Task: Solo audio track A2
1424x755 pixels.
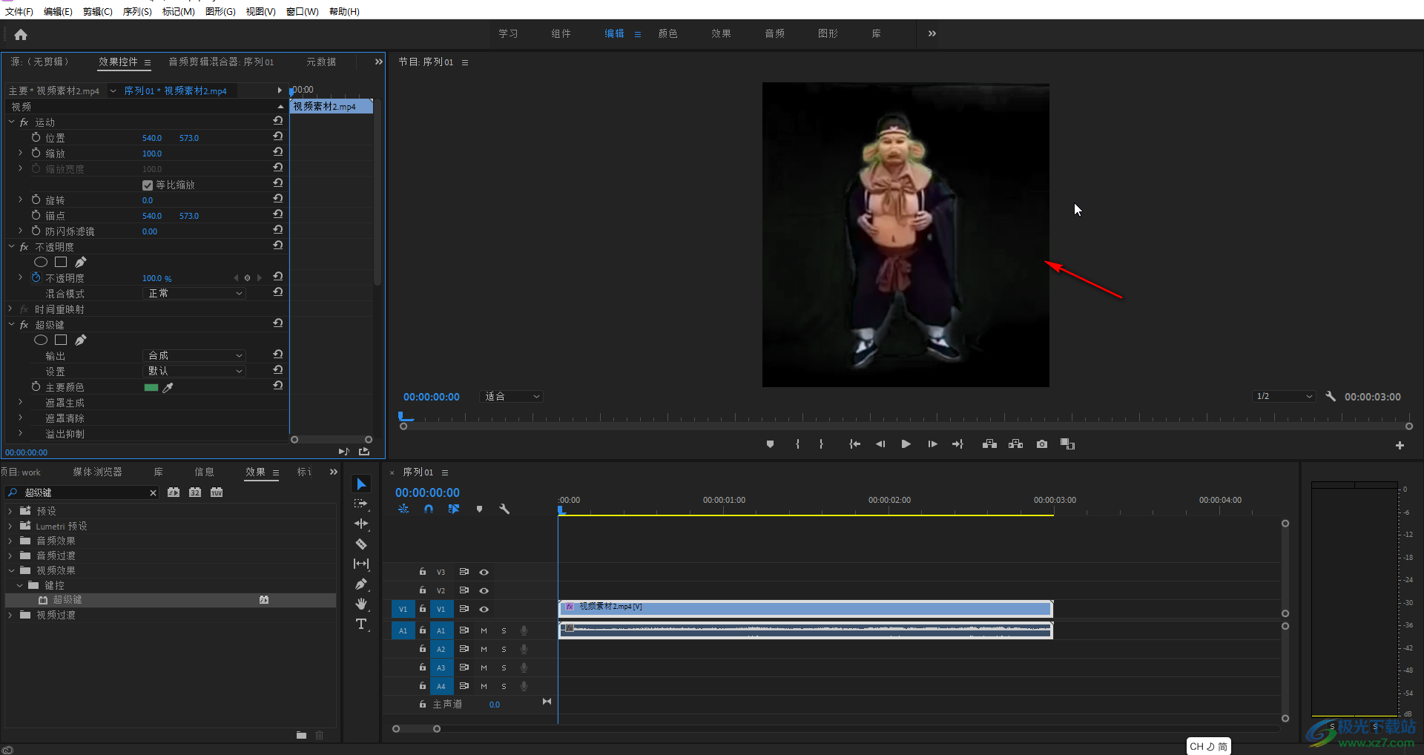Action: pyautogui.click(x=504, y=649)
